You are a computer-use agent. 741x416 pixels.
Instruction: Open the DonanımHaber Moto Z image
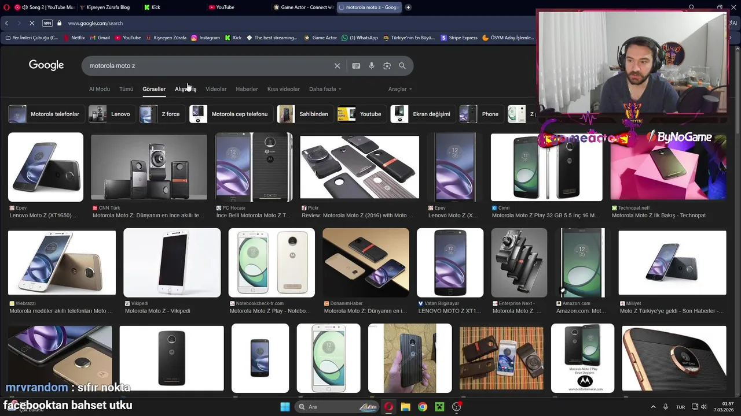click(x=366, y=263)
